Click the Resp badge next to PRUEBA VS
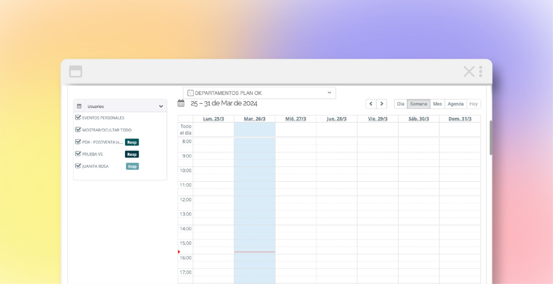The width and height of the screenshot is (553, 284). point(132,154)
